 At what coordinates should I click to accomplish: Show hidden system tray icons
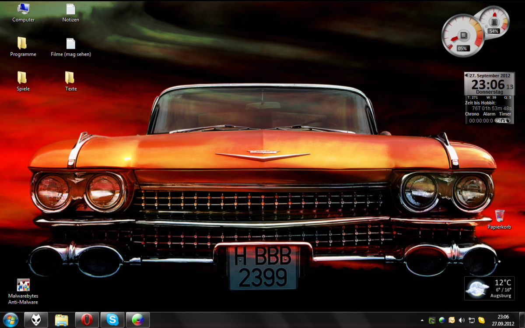pyautogui.click(x=422, y=320)
